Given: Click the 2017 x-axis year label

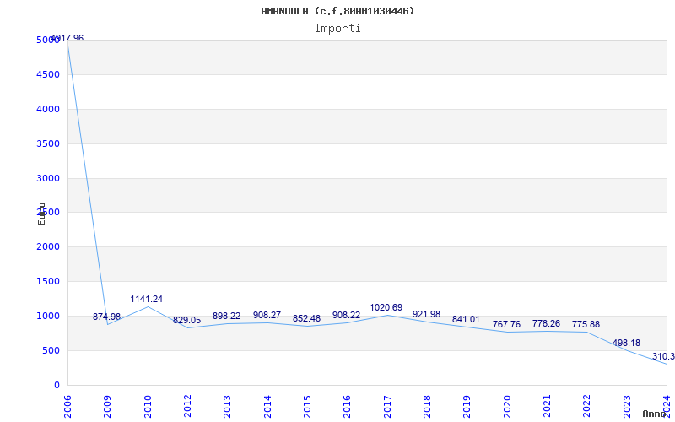Looking at the screenshot, I should click(387, 407).
